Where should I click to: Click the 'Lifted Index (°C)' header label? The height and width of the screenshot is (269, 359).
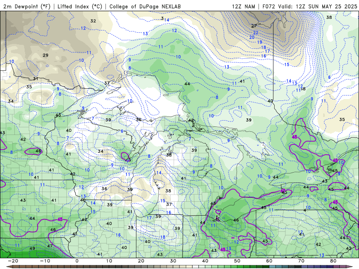[80, 6]
